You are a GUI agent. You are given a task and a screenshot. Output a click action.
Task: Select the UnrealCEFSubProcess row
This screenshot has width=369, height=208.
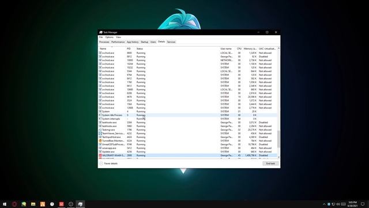(x=188, y=144)
